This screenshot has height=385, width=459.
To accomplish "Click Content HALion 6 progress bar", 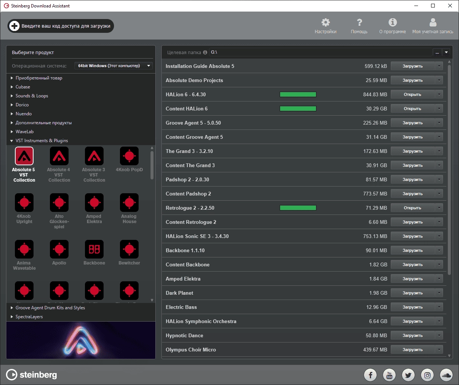I will [x=298, y=109].
